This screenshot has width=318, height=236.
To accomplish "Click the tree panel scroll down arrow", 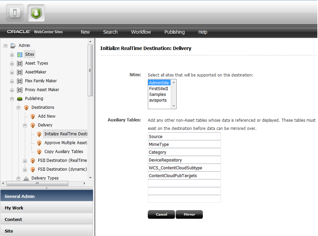I will (x=90, y=178).
